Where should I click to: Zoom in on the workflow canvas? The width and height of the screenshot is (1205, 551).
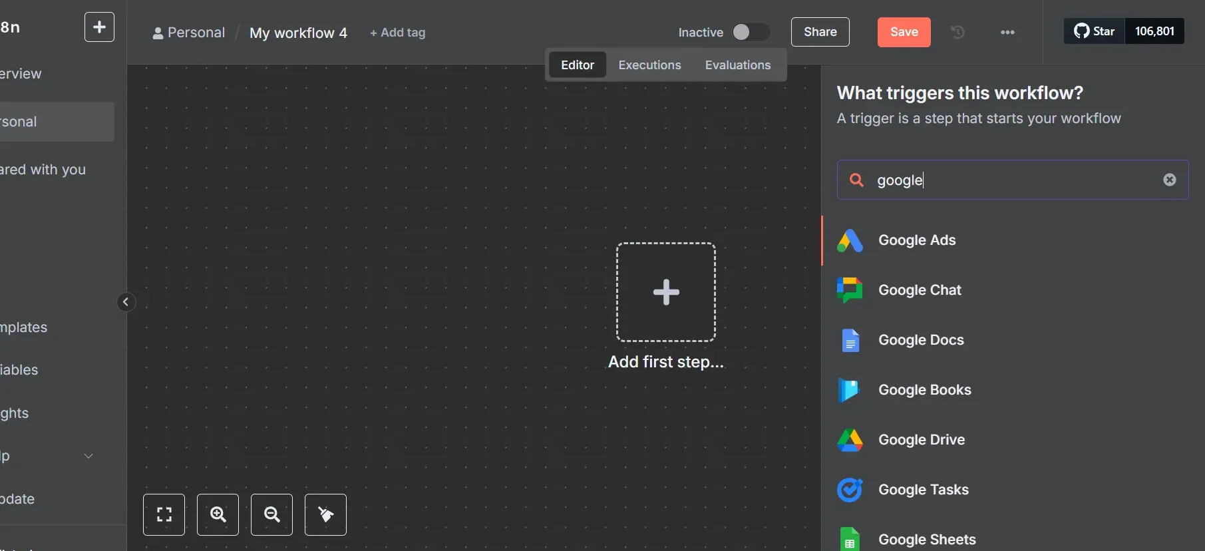click(x=218, y=514)
